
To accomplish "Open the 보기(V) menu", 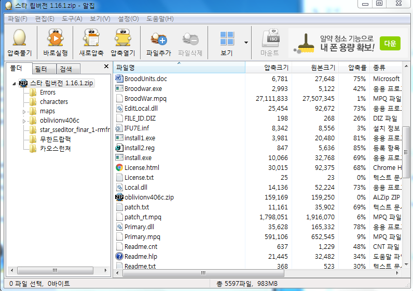I will 100,19.
